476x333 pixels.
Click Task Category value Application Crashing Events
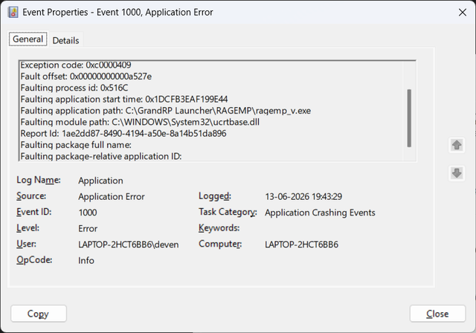[320, 213]
